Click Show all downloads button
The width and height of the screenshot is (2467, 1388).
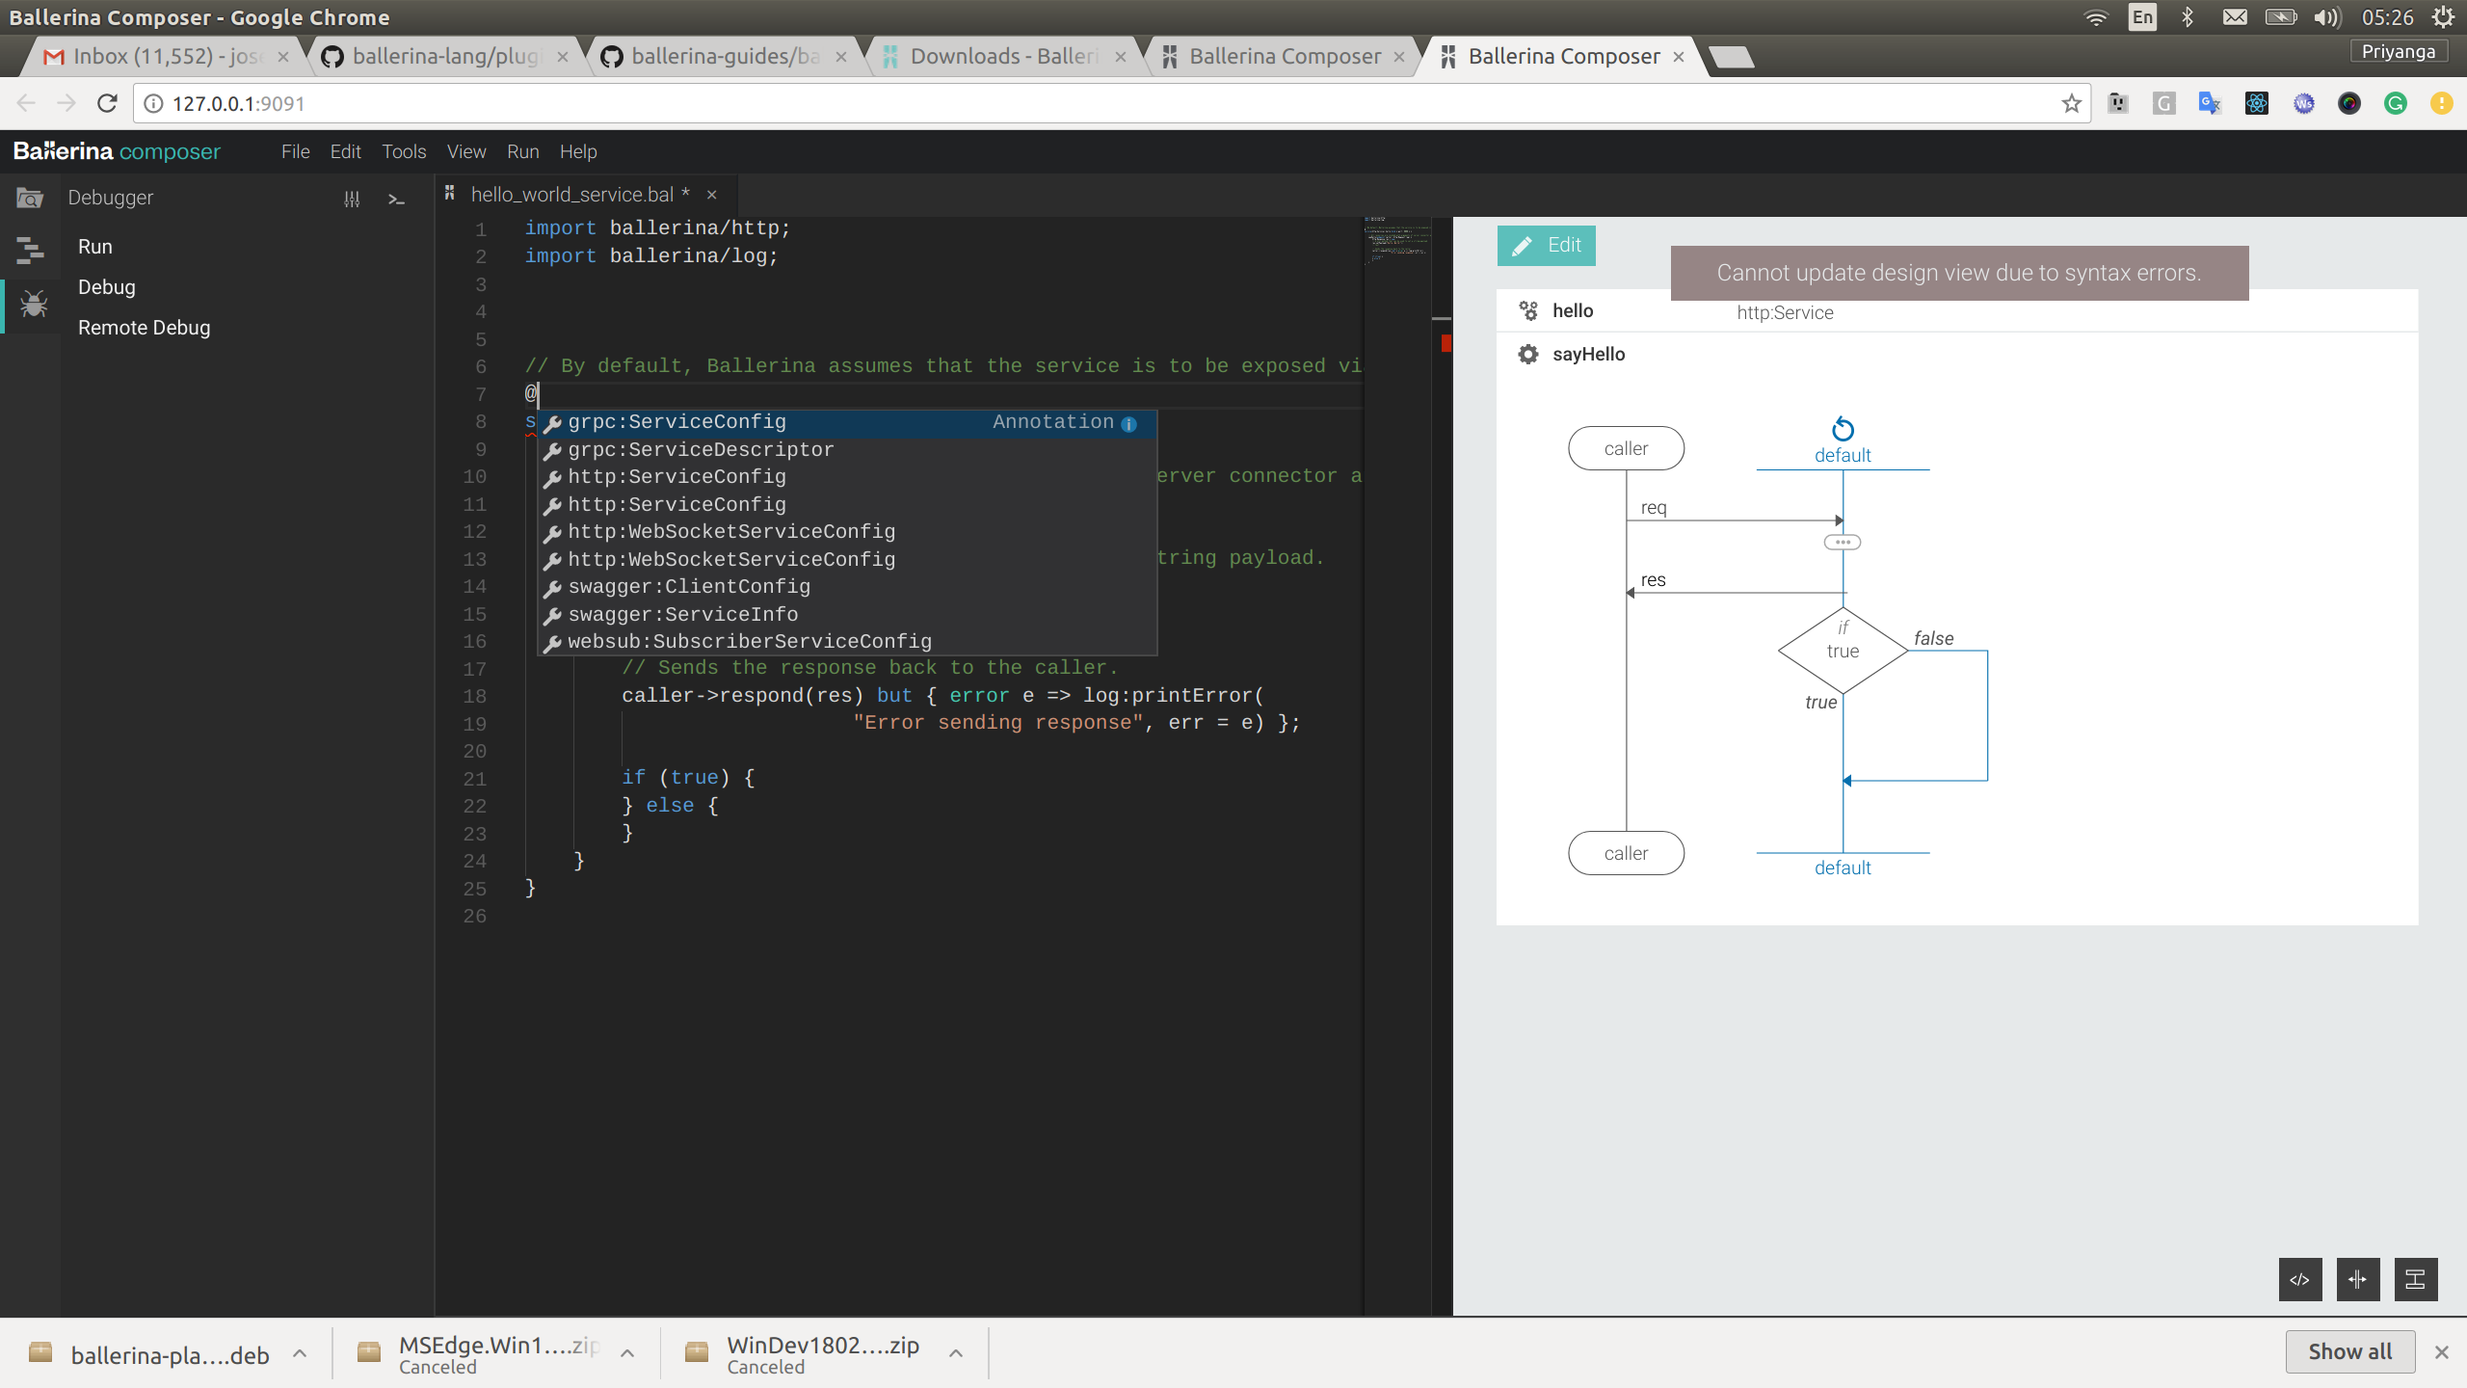coord(2349,1351)
